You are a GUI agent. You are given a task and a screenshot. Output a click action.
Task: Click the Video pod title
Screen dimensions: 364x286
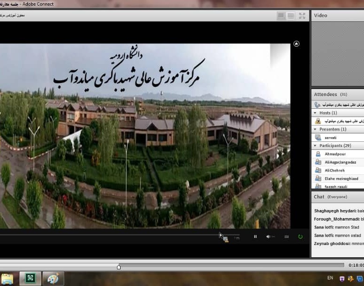pos(320,16)
